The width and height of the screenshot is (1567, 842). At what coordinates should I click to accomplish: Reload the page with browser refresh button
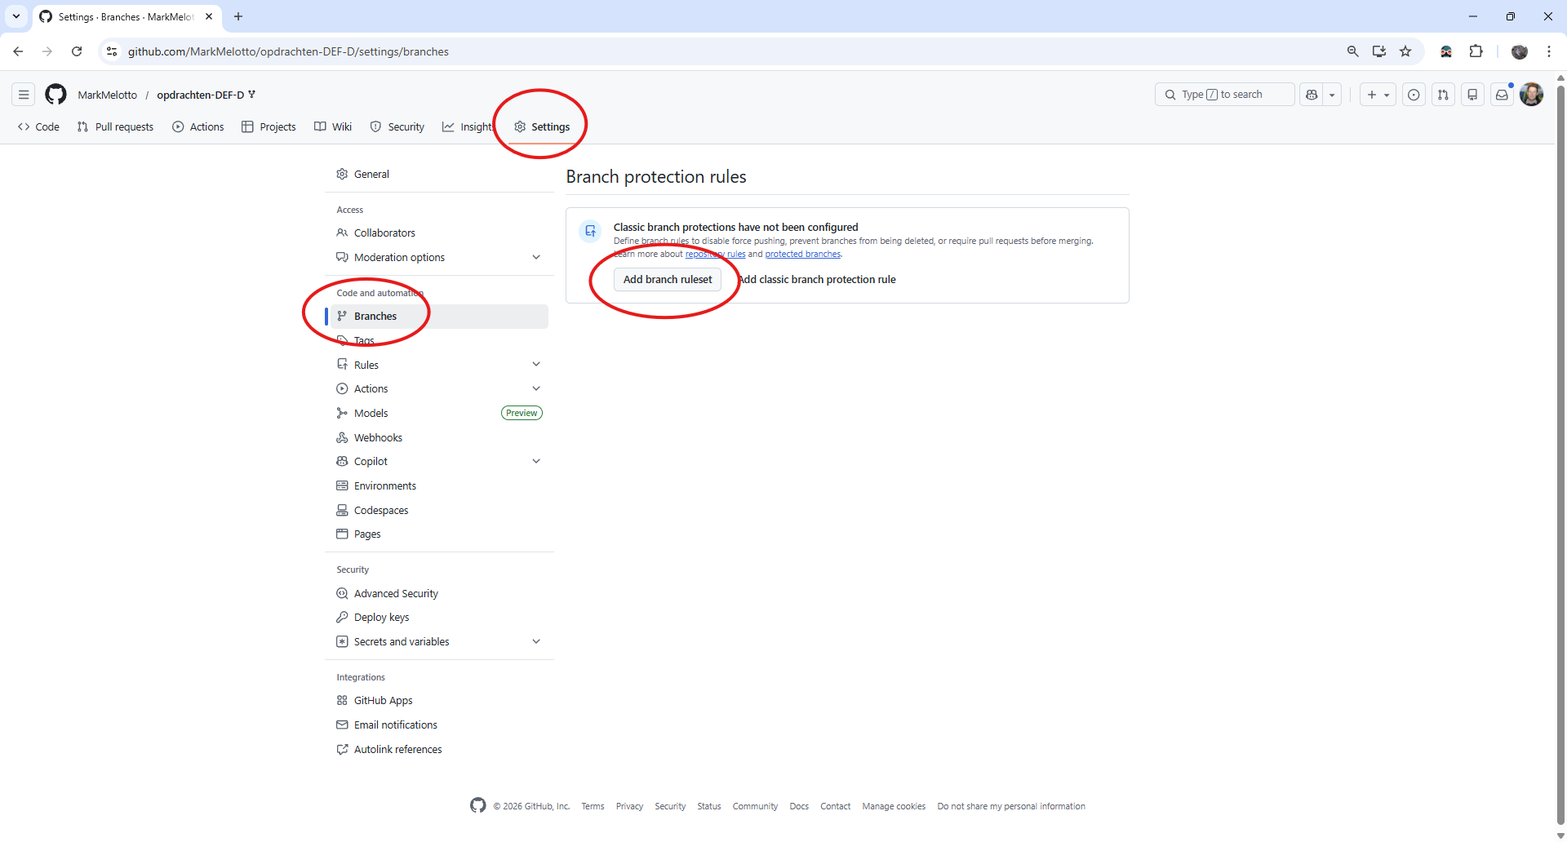click(77, 51)
